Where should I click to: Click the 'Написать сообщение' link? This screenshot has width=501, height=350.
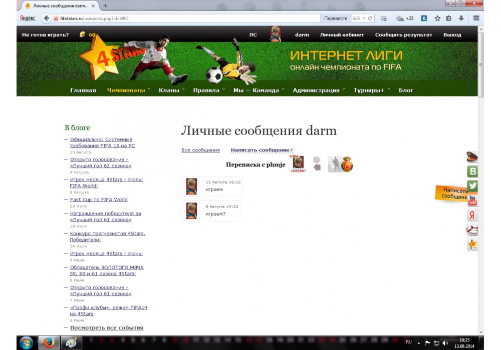click(x=260, y=150)
